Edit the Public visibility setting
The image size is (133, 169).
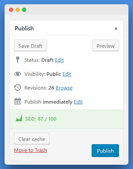[x=67, y=74]
